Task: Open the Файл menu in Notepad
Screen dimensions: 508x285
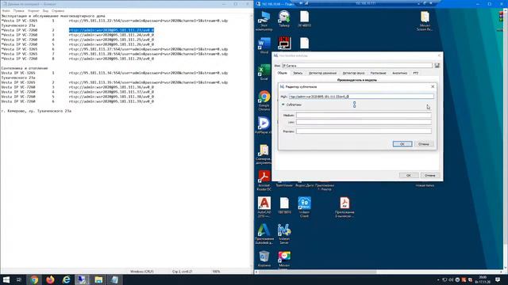Action: point(6,10)
